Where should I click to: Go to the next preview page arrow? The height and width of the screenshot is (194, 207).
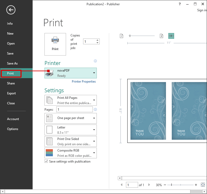(149, 185)
